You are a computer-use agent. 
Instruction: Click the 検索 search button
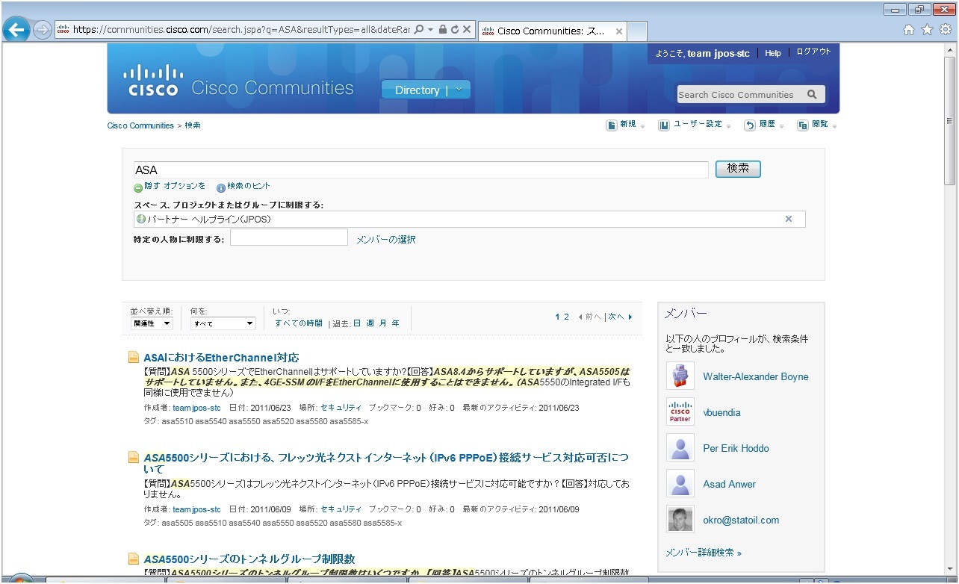[738, 169]
